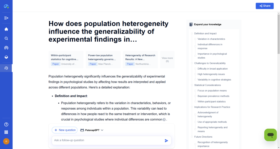
Task: Select Challenges to Generalizability outline node
Action: [210, 63]
